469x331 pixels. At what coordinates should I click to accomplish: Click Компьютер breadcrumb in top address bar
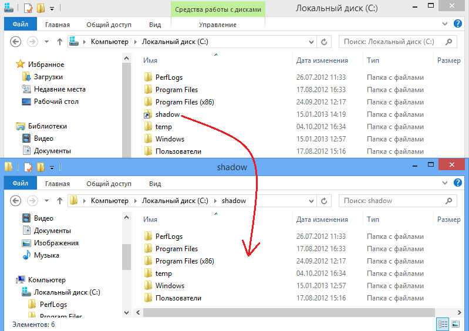tap(110, 42)
